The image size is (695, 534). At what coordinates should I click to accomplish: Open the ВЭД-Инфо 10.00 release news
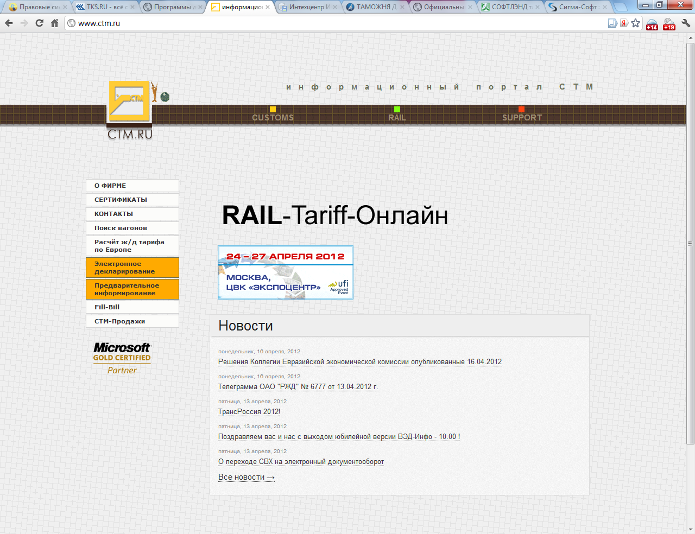(x=339, y=437)
